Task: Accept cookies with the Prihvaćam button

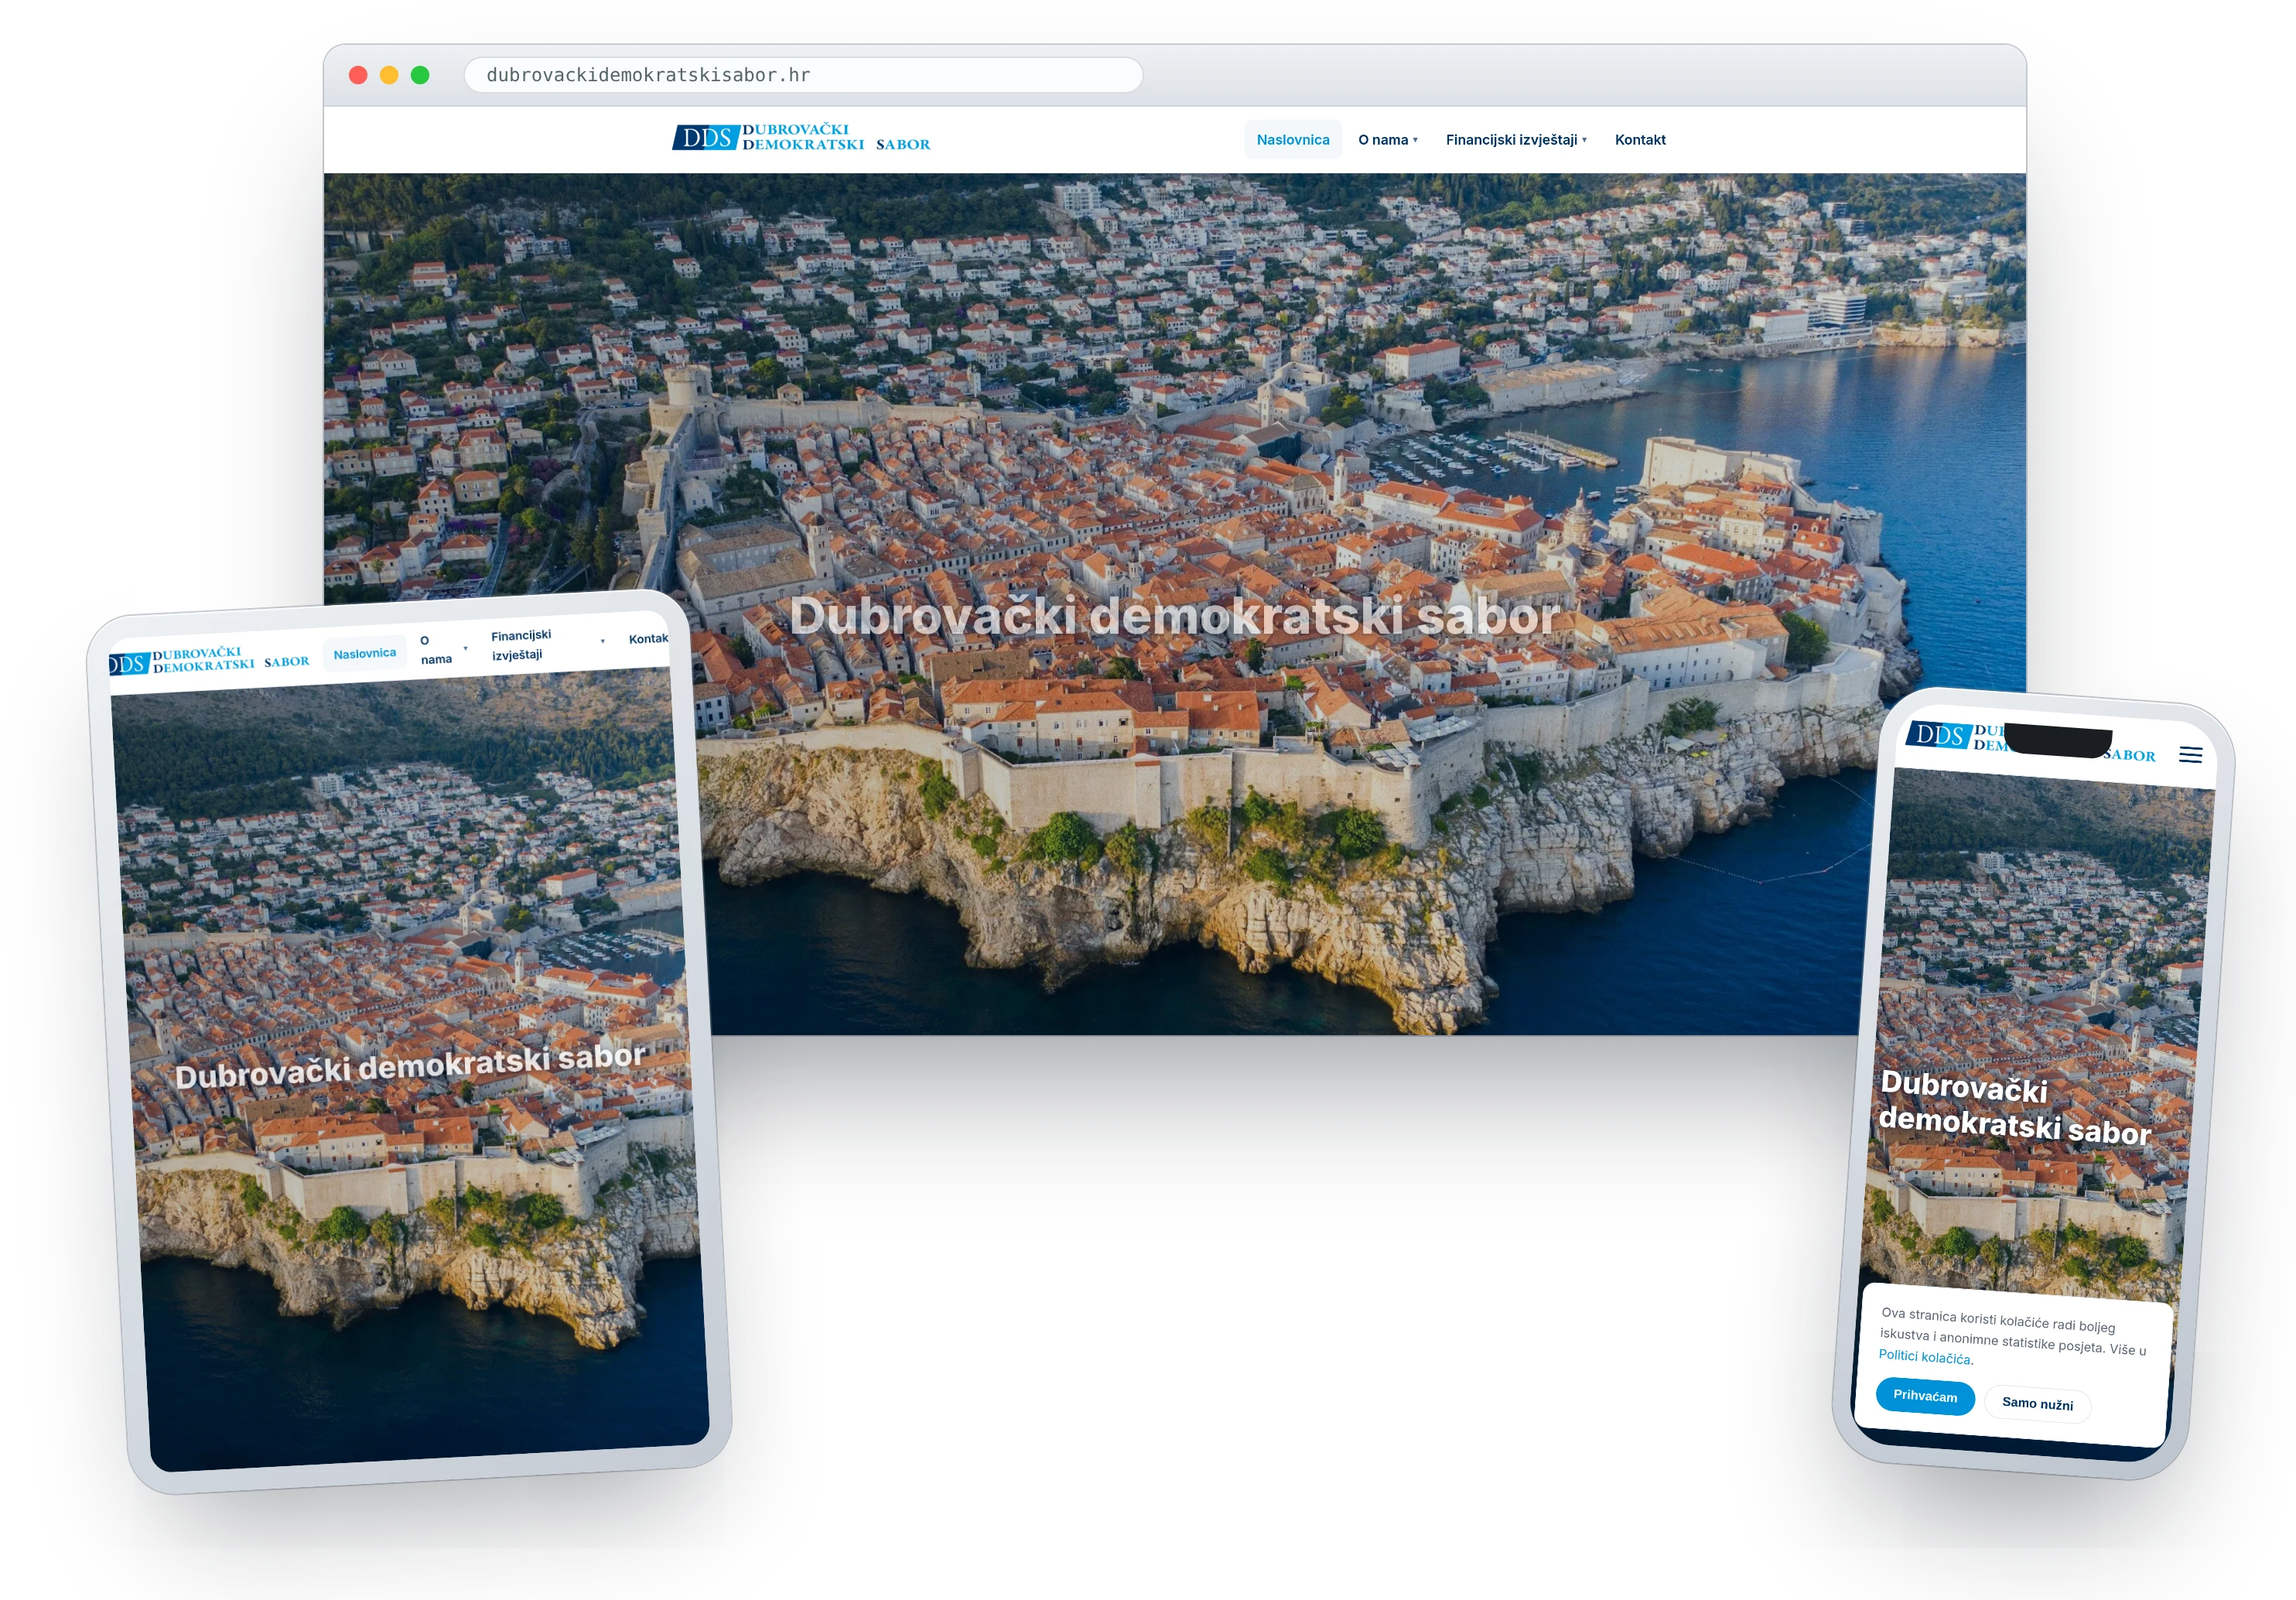Action: point(1925,1396)
